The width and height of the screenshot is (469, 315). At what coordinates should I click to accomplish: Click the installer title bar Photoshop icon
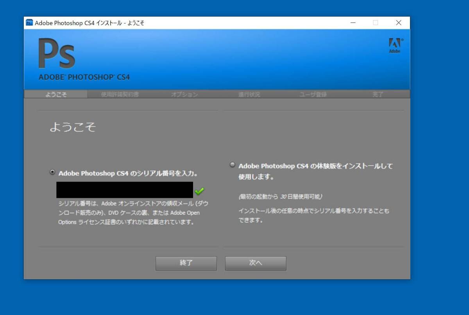(29, 23)
